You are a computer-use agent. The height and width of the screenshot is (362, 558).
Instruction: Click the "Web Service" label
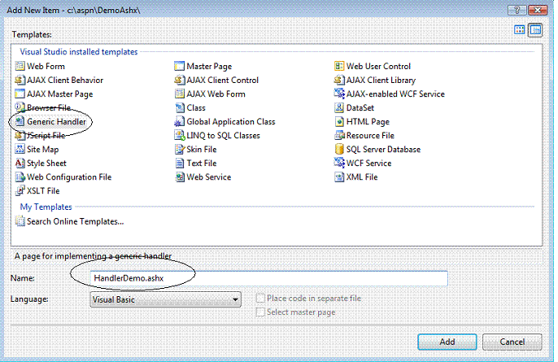coord(208,177)
